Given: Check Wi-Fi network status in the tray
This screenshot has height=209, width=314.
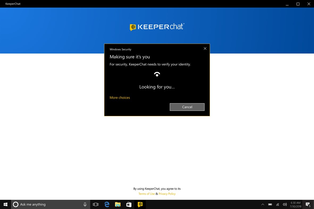Looking at the screenshot, I should (277, 204).
